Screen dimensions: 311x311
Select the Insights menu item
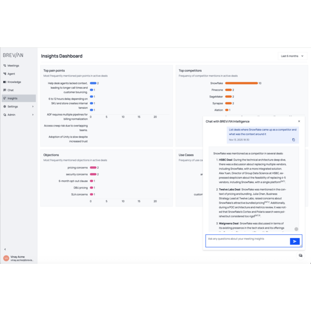(x=19, y=98)
